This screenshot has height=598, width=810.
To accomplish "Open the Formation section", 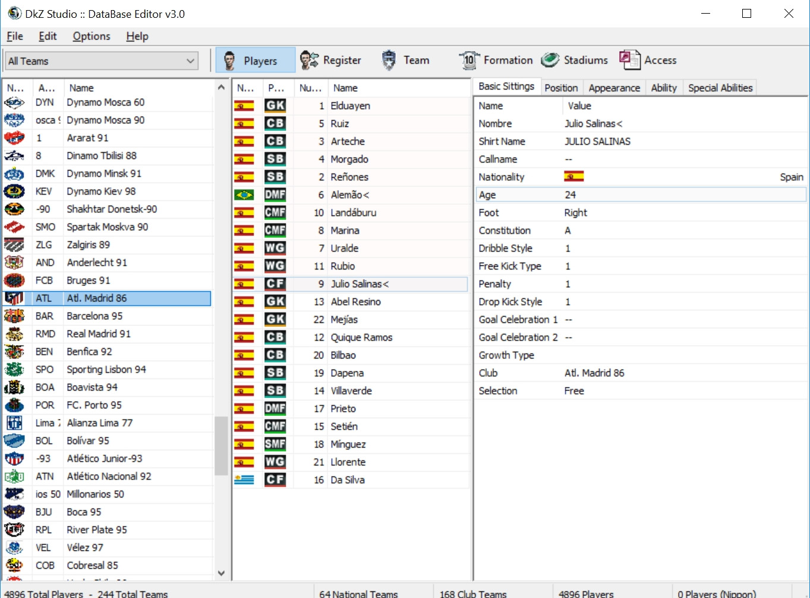I will click(496, 60).
